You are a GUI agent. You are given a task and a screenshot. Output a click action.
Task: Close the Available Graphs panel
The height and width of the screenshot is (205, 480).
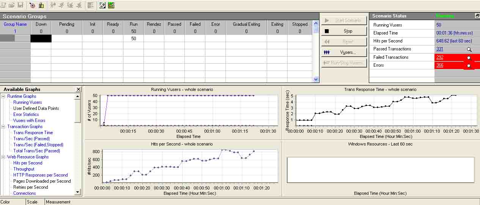tap(79, 89)
